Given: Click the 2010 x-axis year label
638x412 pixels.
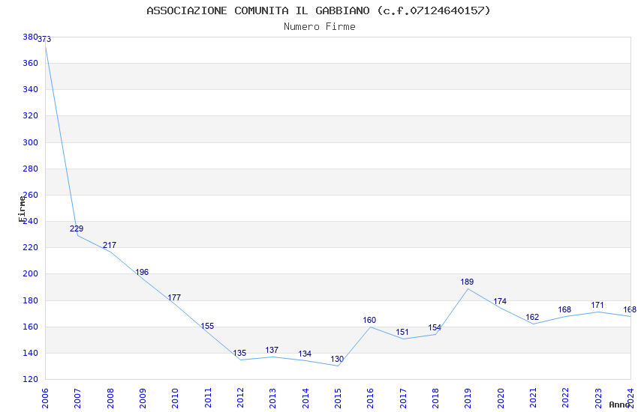Looking at the screenshot, I should point(175,398).
